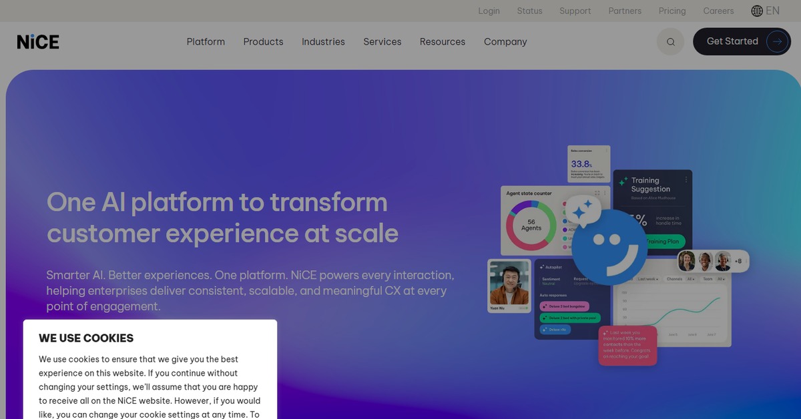
Task: Click the globe language icon
Action: [x=757, y=11]
